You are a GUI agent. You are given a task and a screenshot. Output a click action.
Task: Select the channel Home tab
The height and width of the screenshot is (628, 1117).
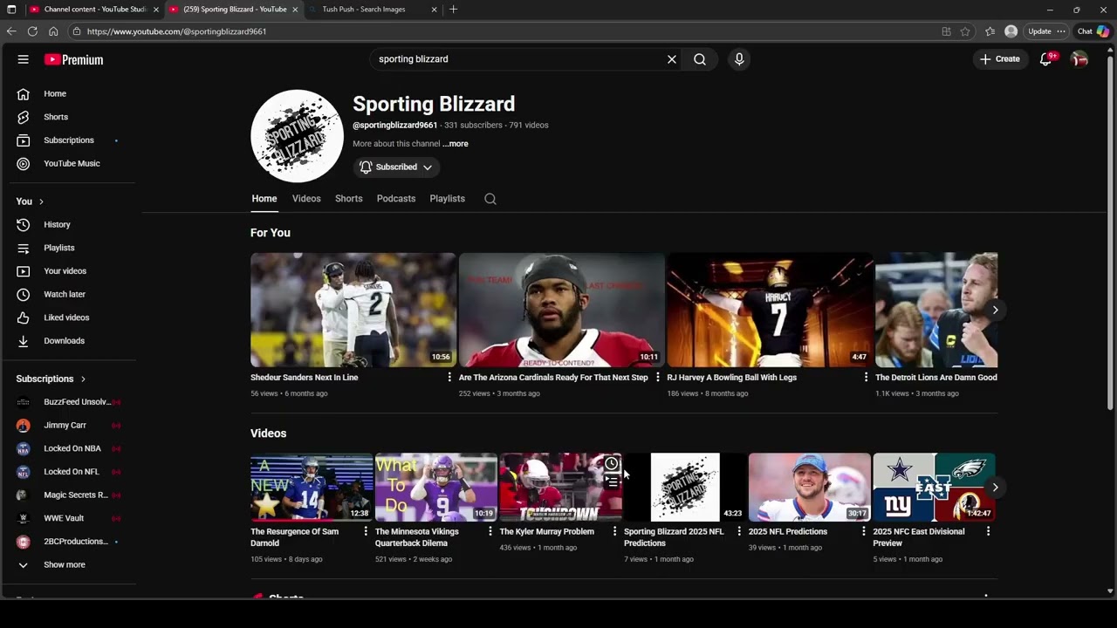[264, 199]
